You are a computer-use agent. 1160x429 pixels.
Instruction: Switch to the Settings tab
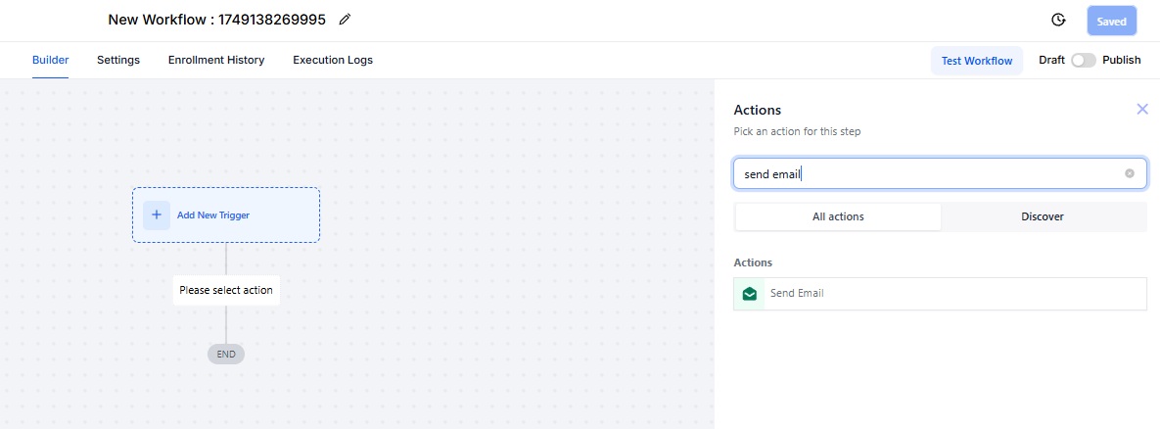coord(118,60)
